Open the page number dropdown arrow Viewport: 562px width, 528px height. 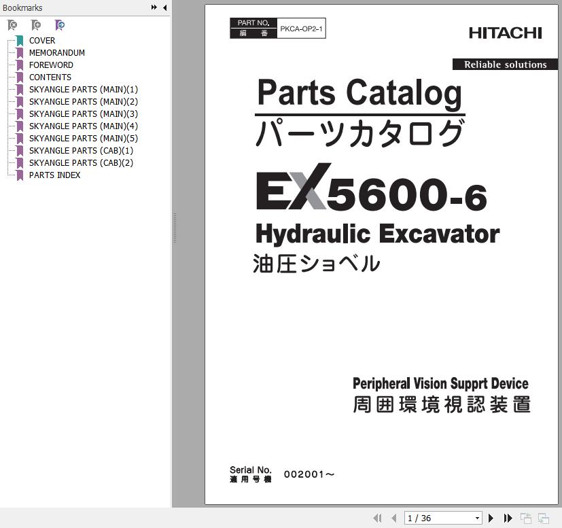point(478,518)
